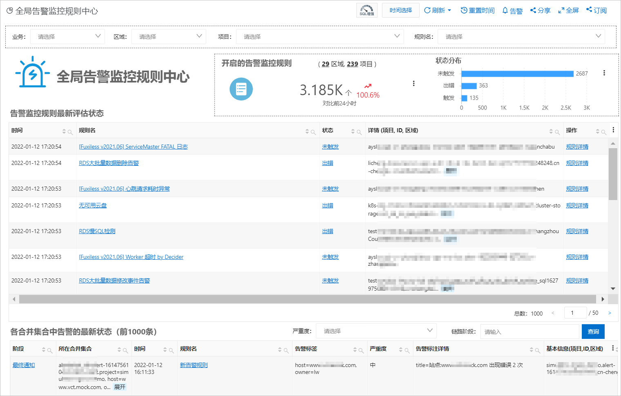
Task: Click the document icon in rules card
Action: (241, 89)
